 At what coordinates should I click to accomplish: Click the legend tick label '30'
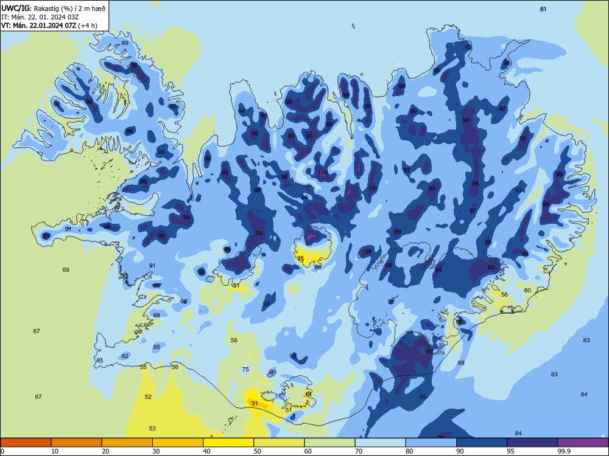[x=156, y=451]
